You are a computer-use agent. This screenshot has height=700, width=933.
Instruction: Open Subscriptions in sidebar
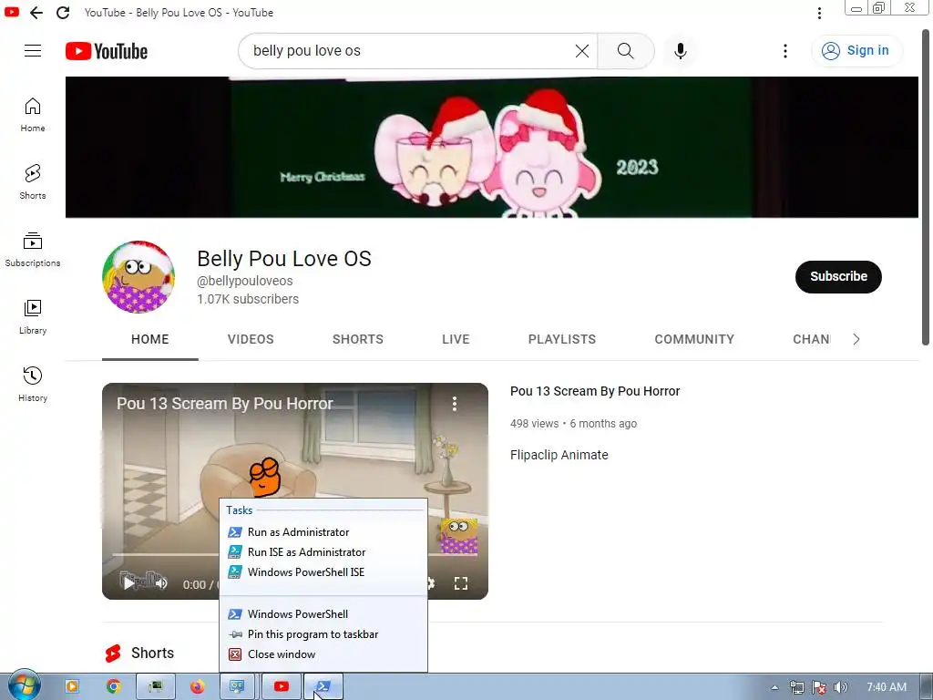click(x=33, y=250)
